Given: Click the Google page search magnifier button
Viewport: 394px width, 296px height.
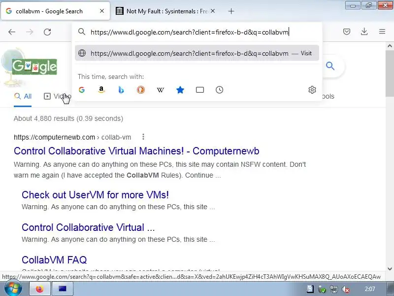Looking at the screenshot, I should point(330,66).
